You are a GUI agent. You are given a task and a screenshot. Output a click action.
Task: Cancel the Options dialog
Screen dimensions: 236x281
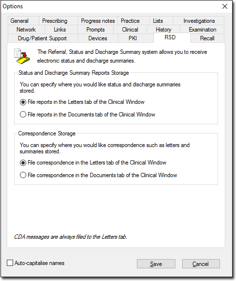[201, 264]
